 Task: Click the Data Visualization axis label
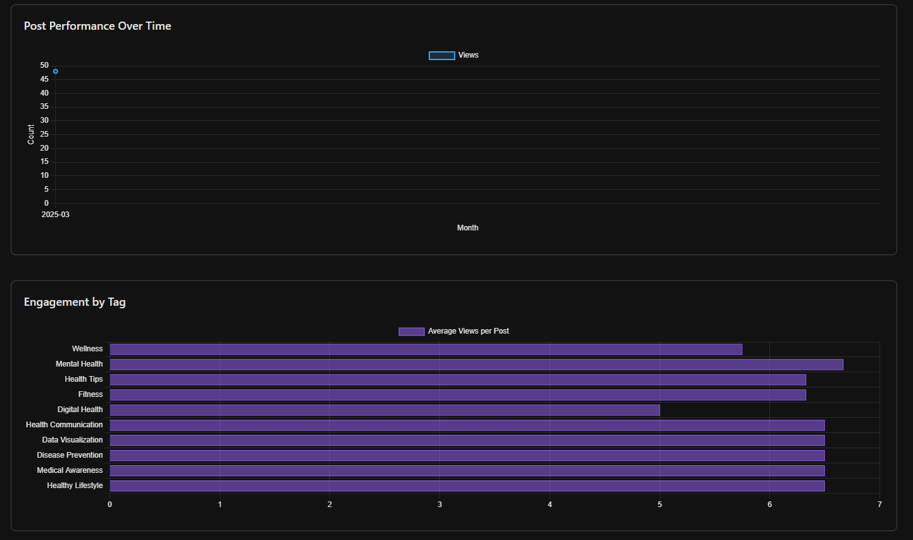coord(72,440)
